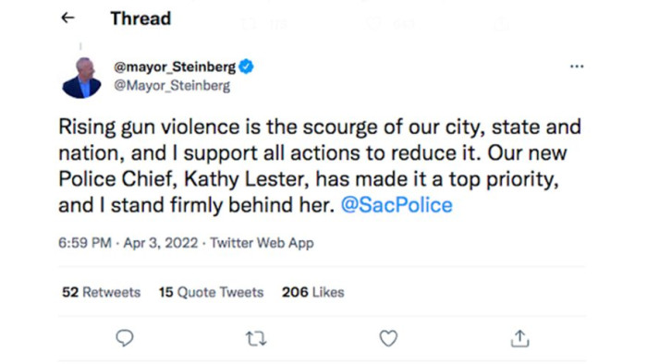Open the 6:59 PM timestamp link
Image resolution: width=647 pixels, height=364 pixels.
[85, 243]
